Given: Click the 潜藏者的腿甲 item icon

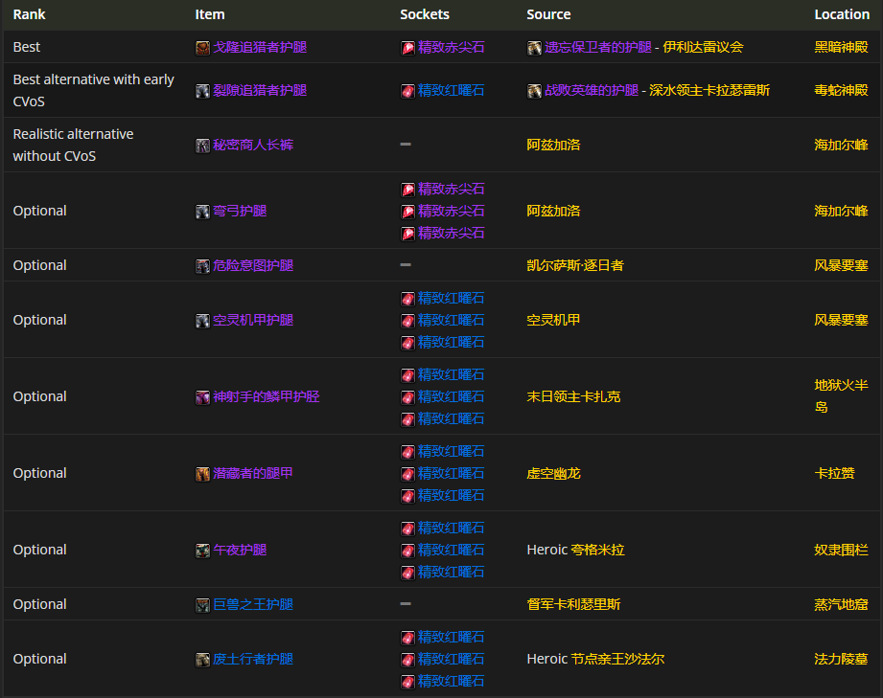Looking at the screenshot, I should click(202, 474).
